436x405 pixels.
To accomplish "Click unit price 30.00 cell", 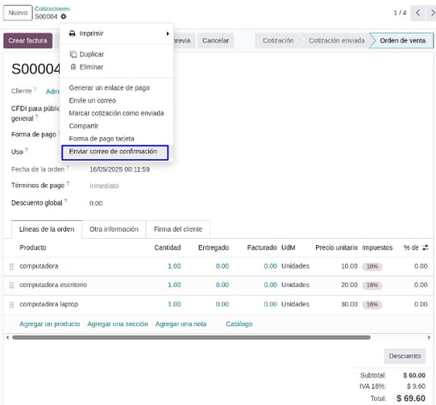I will [x=349, y=304].
